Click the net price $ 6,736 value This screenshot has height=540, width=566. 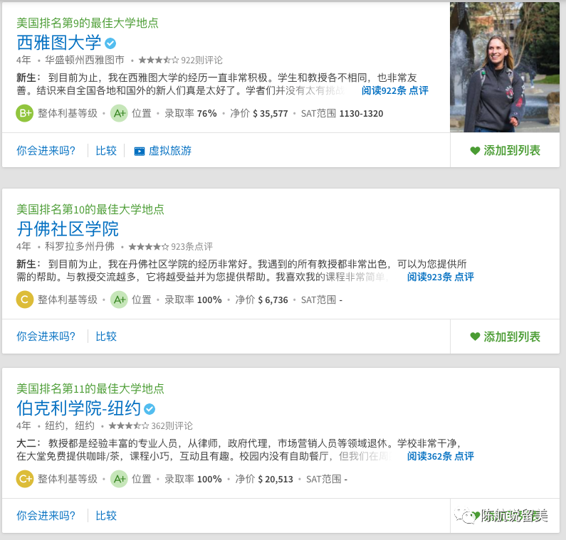[273, 300]
